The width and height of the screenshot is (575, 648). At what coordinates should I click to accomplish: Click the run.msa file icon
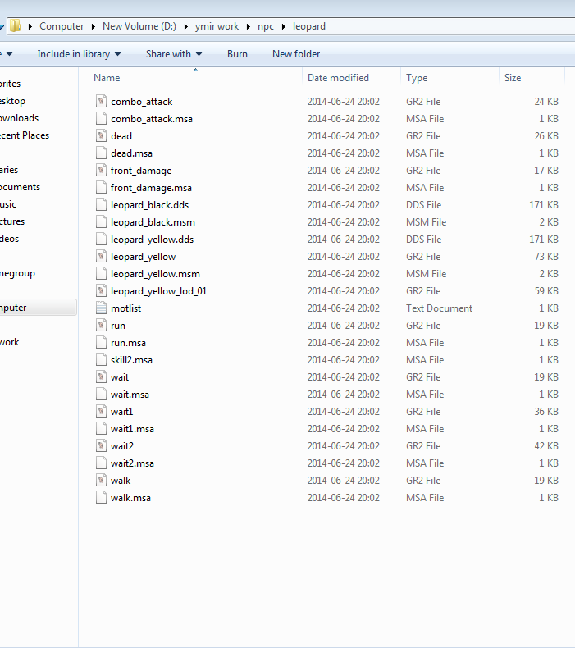101,343
